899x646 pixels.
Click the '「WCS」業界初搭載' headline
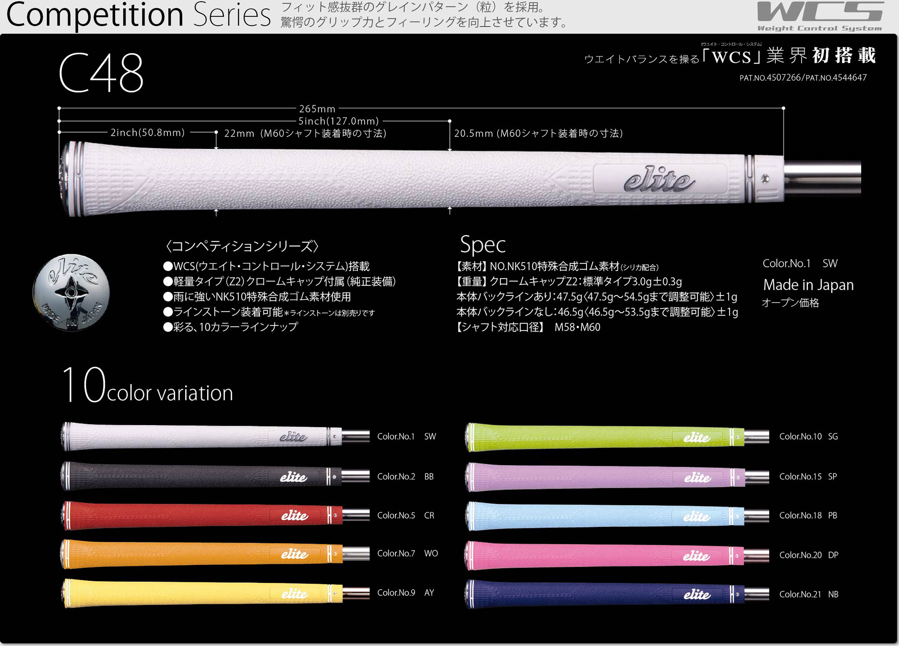click(x=789, y=56)
